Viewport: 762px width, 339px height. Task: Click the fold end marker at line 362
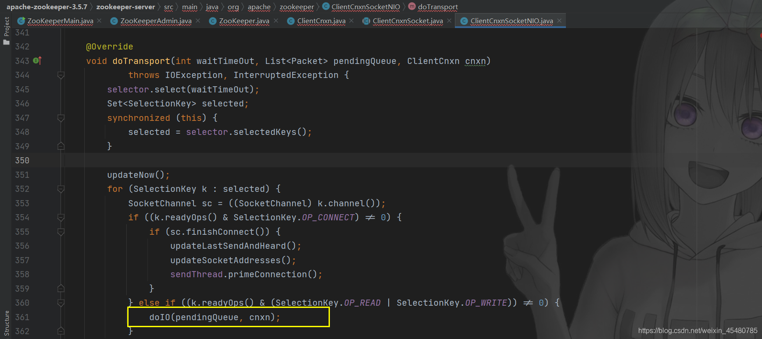point(61,332)
